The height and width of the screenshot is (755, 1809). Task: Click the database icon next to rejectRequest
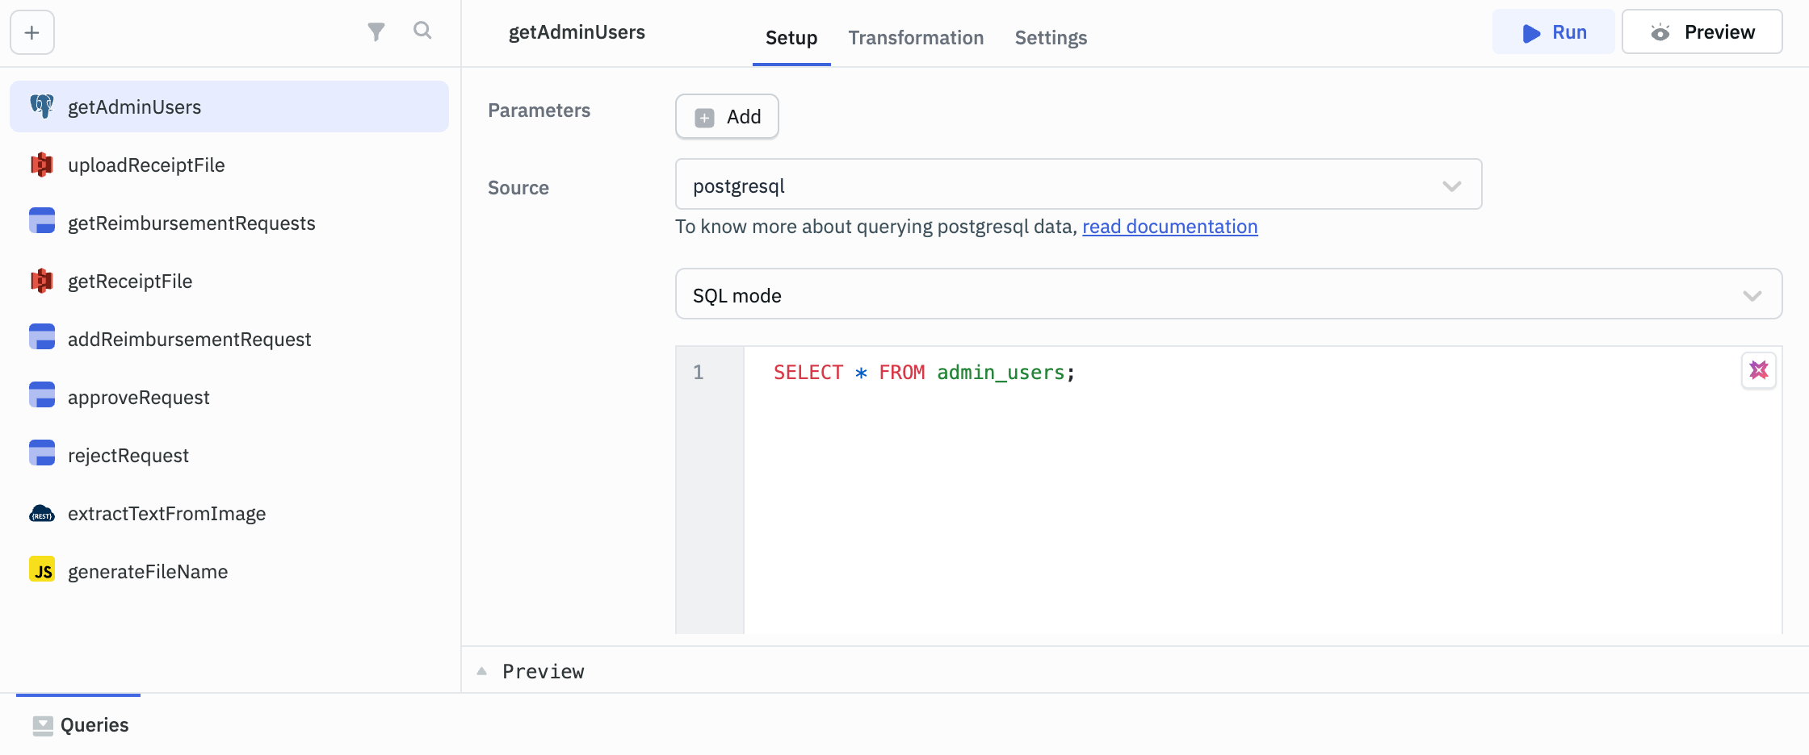tap(41, 453)
